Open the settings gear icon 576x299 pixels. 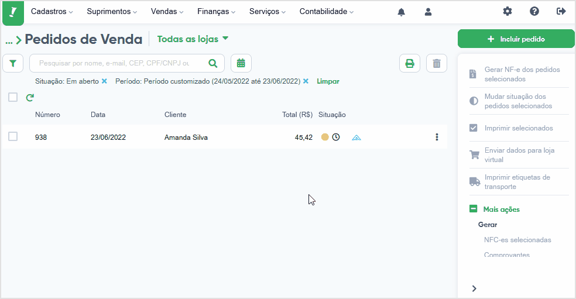pos(508,11)
